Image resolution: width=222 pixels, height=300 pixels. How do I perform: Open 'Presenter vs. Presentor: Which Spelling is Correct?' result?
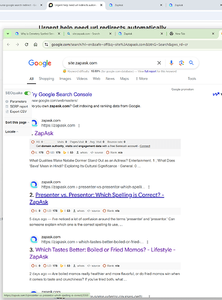click(97, 199)
